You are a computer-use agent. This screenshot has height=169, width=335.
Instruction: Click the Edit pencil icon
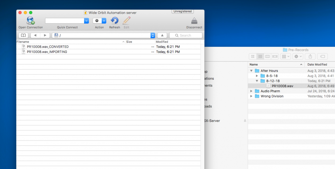pos(126,21)
